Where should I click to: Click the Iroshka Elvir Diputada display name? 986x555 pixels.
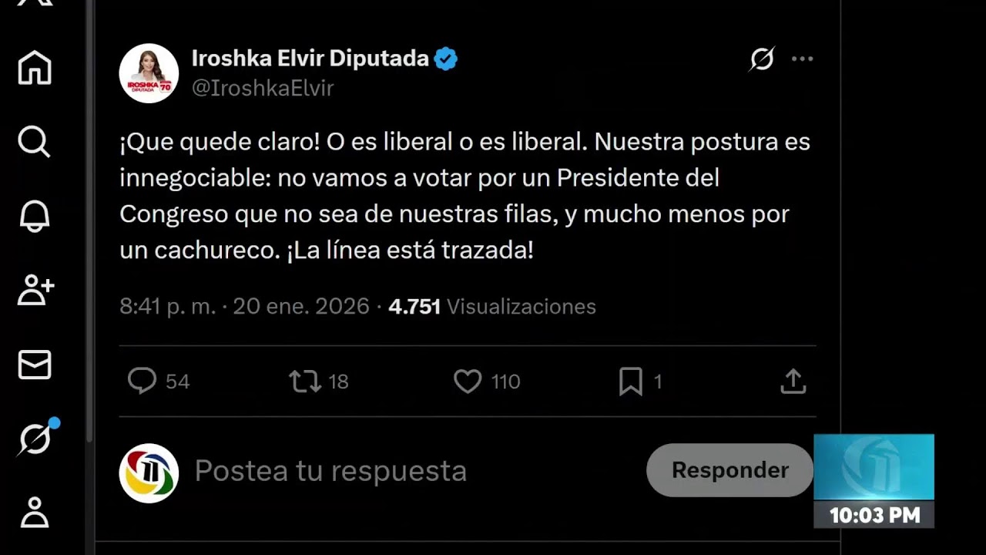coord(310,59)
